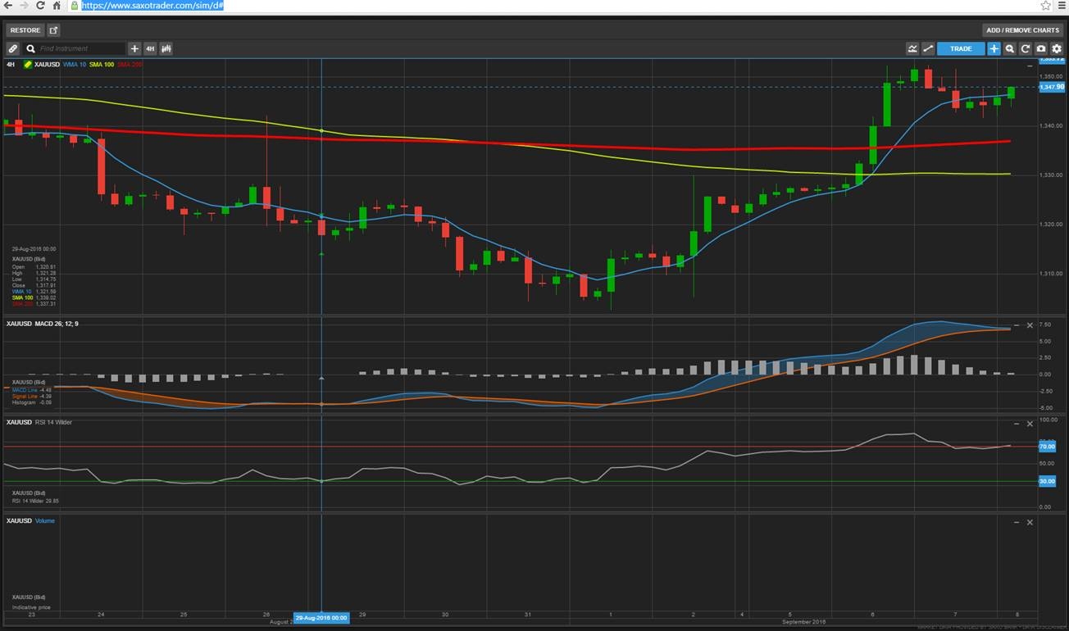Close the Volume panel
This screenshot has width=1069, height=631.
pyautogui.click(x=1030, y=522)
